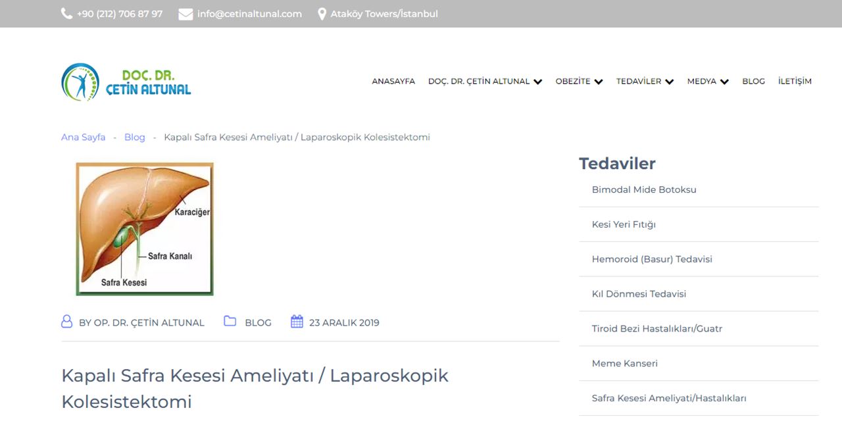This screenshot has width=842, height=421.
Task: Click the info@cetinaltunal.com email address
Action: (x=249, y=14)
